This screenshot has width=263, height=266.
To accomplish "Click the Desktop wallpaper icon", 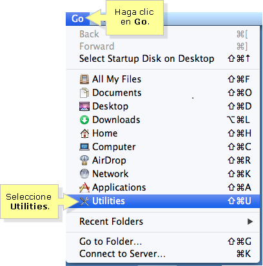I will 84,106.
